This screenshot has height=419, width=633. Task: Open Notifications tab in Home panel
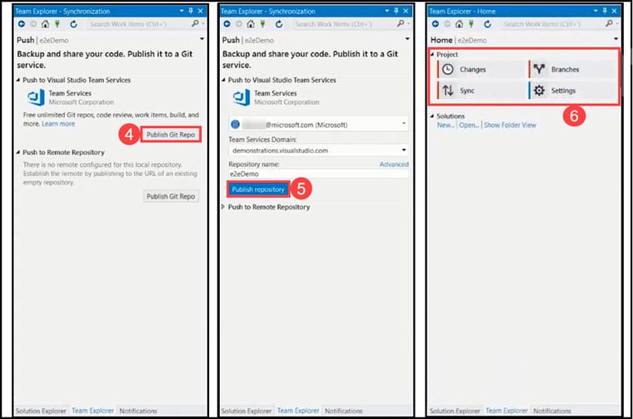(x=552, y=411)
